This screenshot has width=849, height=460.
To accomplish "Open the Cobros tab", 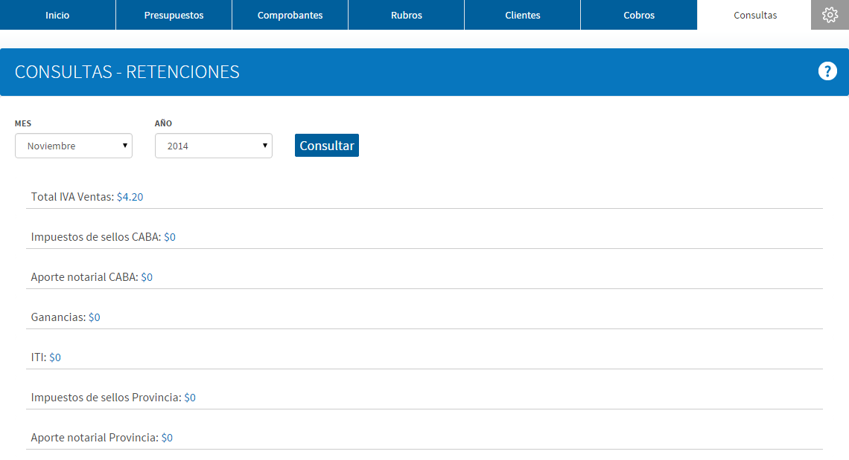I will (639, 15).
